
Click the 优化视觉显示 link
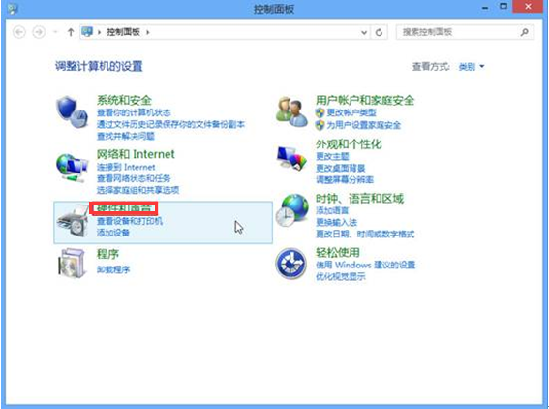click(x=340, y=276)
